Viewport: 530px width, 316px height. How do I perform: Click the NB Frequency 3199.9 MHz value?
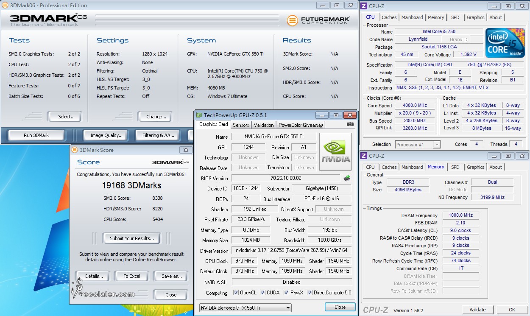(x=492, y=198)
